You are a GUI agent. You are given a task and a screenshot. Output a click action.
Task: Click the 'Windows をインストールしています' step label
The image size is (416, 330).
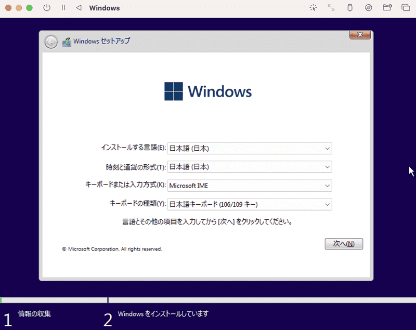tap(163, 314)
